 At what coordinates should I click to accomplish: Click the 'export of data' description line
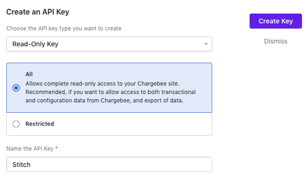[104, 101]
